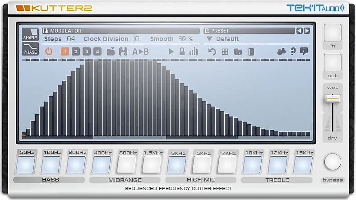Click the padlock lock icon
The height and width of the screenshot is (200, 356).
pyautogui.click(x=182, y=51)
